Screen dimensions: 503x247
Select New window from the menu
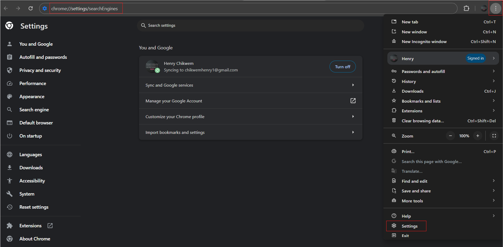[x=443, y=32]
